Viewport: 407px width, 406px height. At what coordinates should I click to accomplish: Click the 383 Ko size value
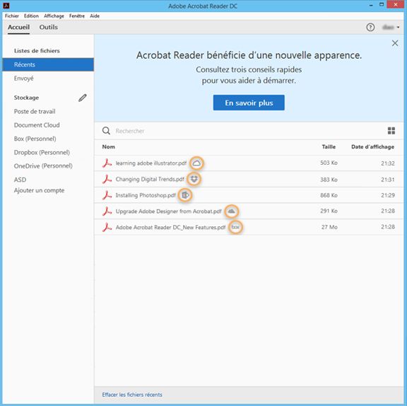coord(329,180)
